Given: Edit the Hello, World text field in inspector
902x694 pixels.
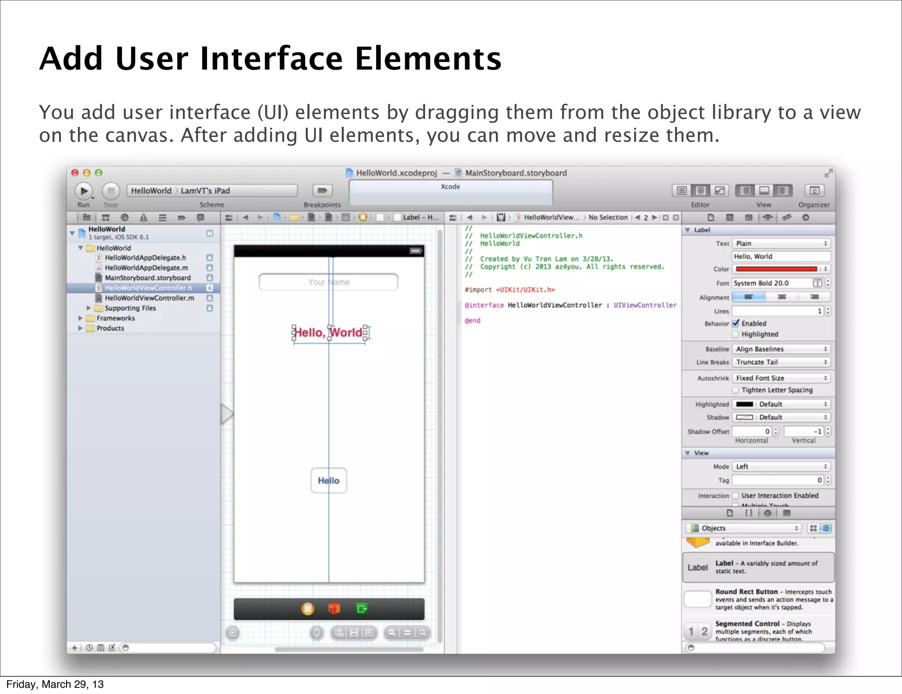Looking at the screenshot, I should [781, 256].
